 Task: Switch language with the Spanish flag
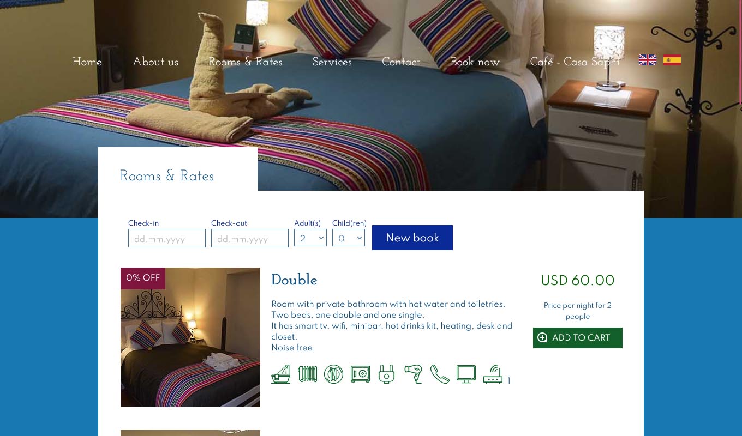pyautogui.click(x=672, y=60)
